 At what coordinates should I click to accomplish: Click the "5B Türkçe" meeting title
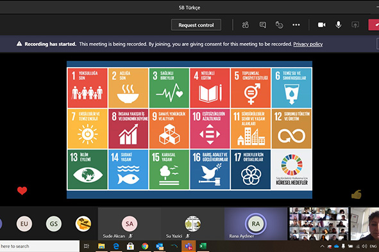189,8
